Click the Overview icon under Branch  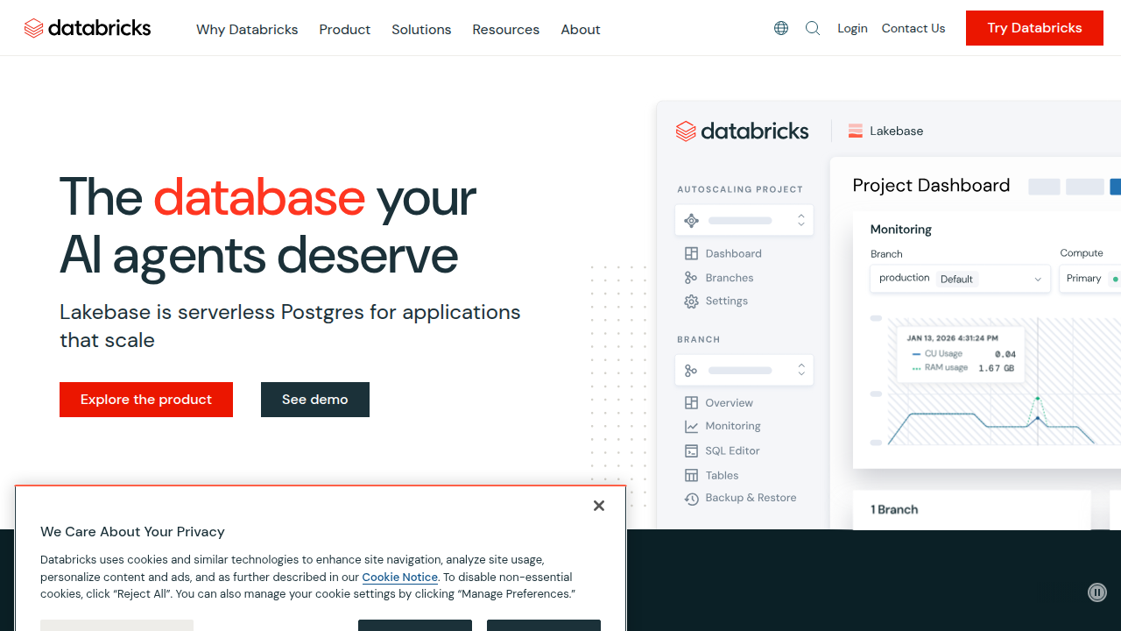click(x=691, y=403)
